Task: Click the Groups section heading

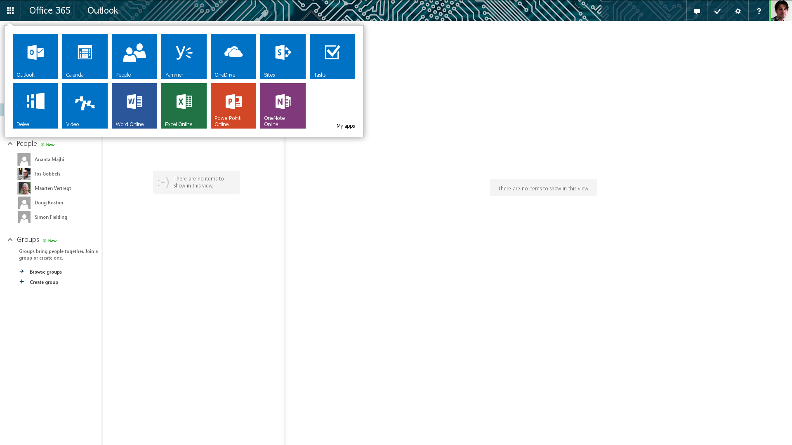Action: coord(28,240)
